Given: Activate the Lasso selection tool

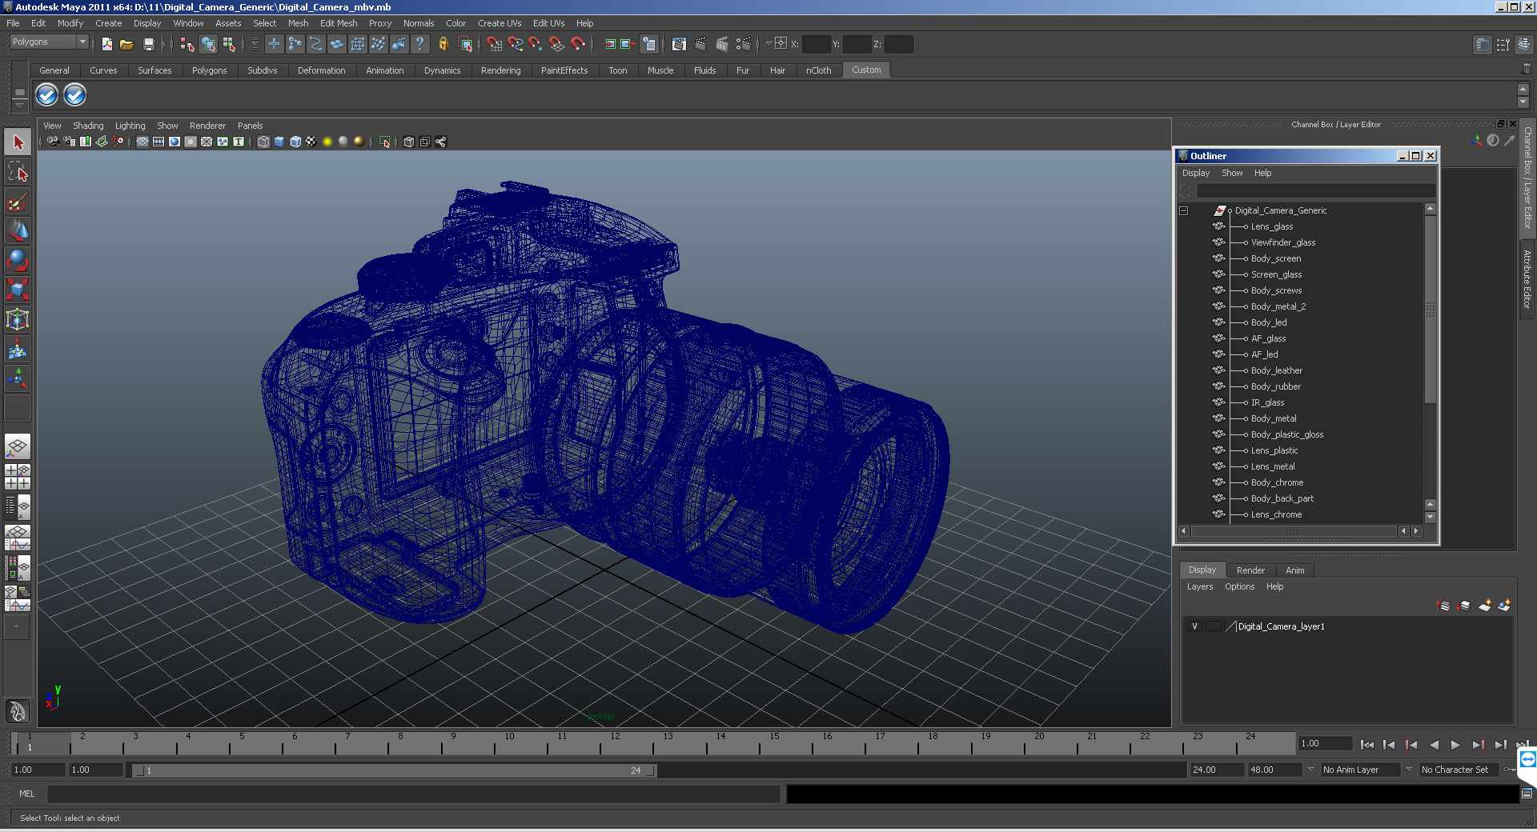Looking at the screenshot, I should click(18, 172).
